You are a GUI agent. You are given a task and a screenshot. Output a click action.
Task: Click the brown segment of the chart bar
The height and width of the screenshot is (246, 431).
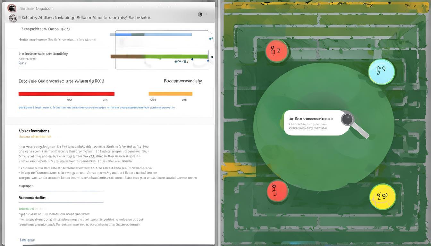pyautogui.click(x=121, y=56)
